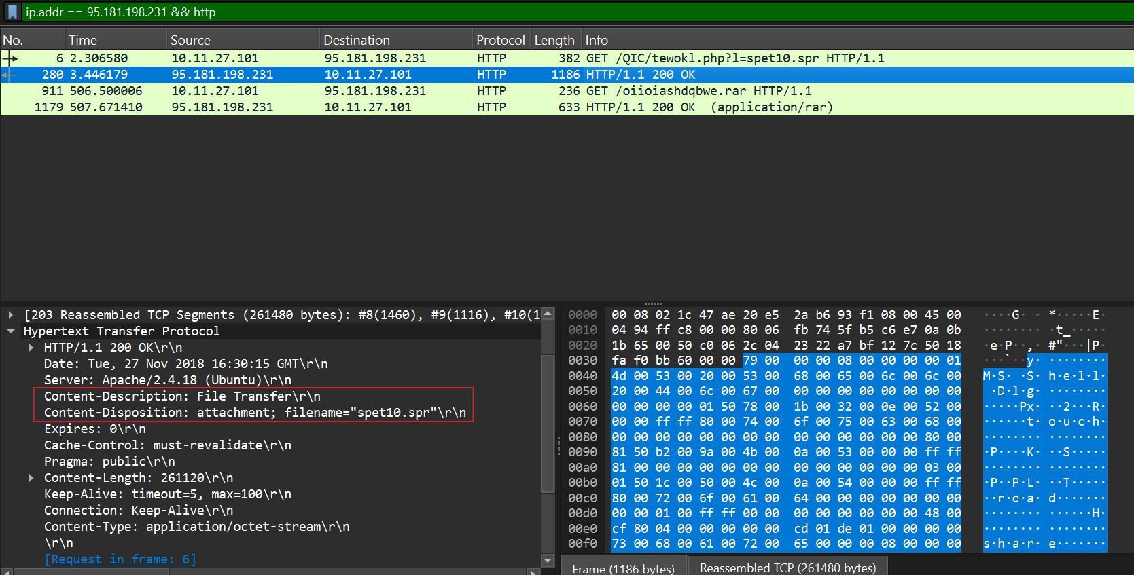Switch to the Frame (1186 bytes) tab
Viewport: 1134px width, 575px height.
624,568
